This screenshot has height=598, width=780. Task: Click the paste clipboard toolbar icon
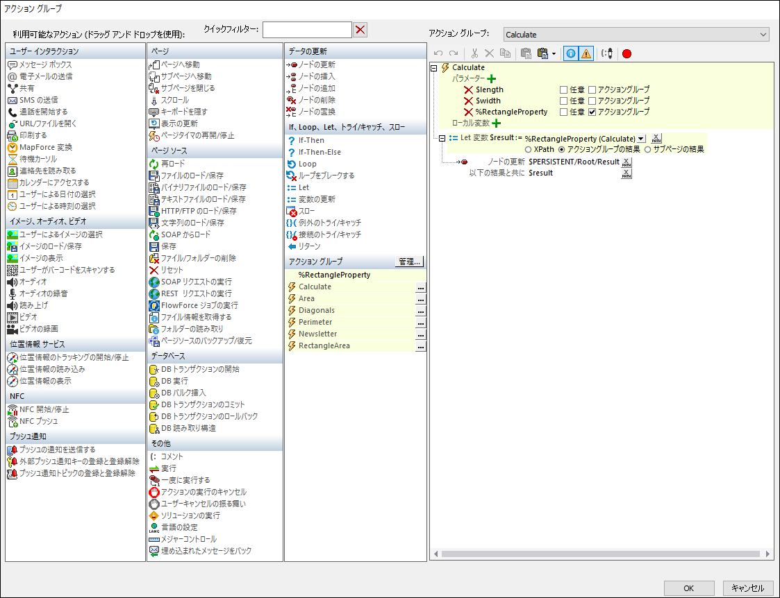(526, 53)
